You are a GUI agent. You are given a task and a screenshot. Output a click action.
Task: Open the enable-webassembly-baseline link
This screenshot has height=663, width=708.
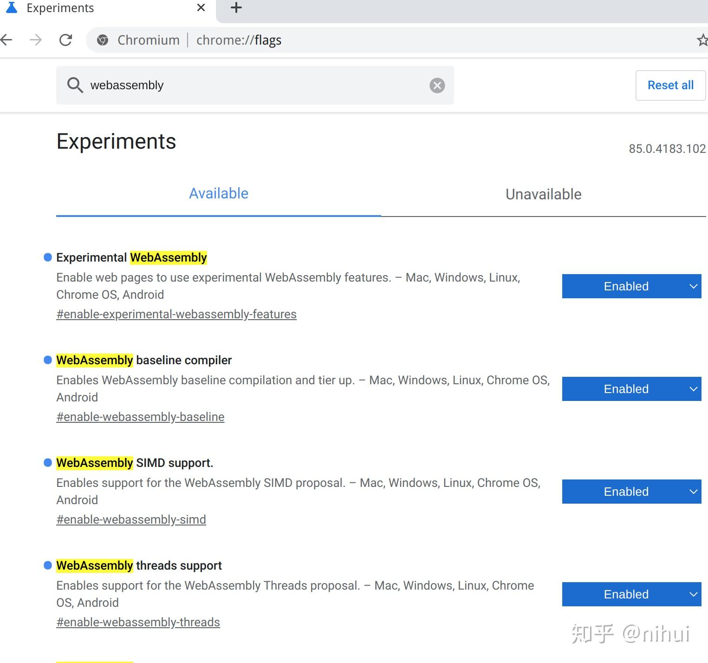140,417
